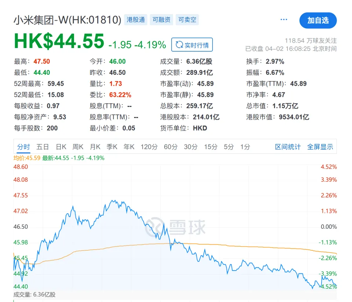Refresh via the 实时行情 button

click(192, 45)
